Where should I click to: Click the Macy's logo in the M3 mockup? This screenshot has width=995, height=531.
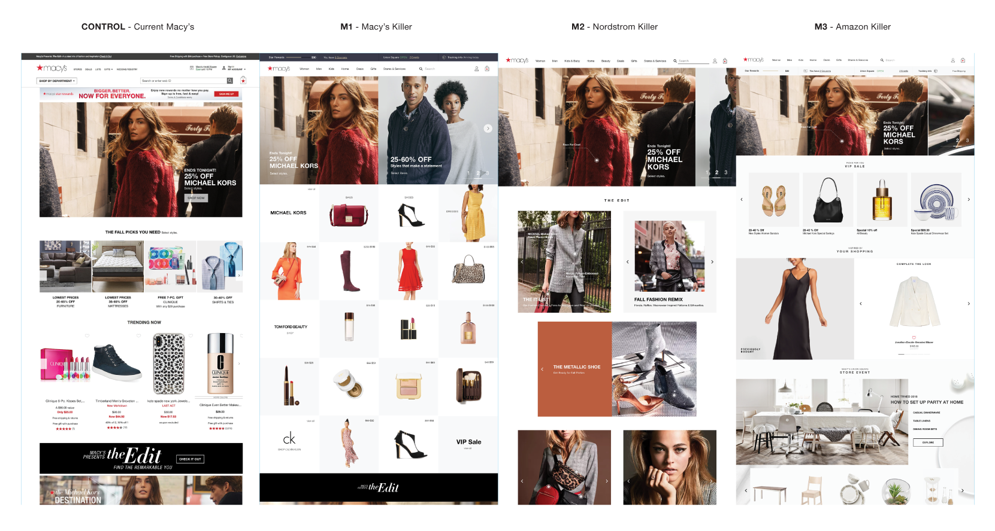click(754, 60)
